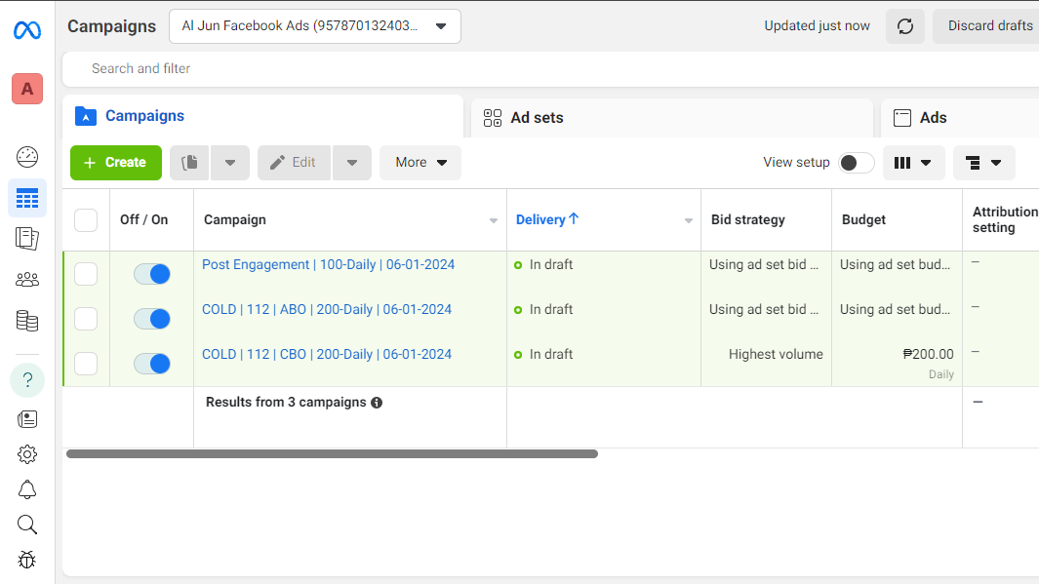Click the green Create button
Viewport: 1039px width, 584px height.
click(x=115, y=163)
